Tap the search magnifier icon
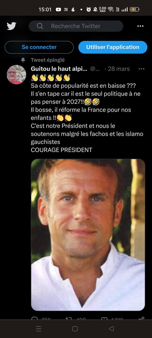 pyautogui.click(x=40, y=26)
